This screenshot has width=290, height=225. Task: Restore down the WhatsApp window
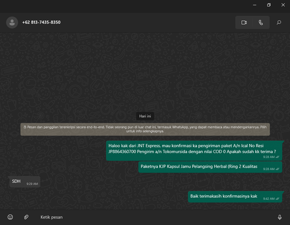(269, 5)
